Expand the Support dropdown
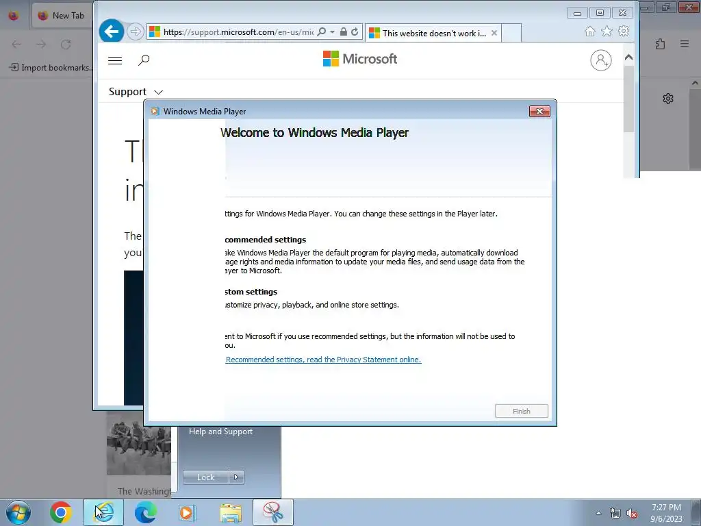The height and width of the screenshot is (526, 701). pyautogui.click(x=136, y=92)
